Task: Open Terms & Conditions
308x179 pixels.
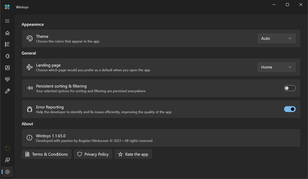Action: tap(46, 154)
